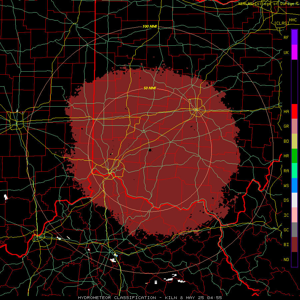Screen dimensions: 300x300
Task: Click the '100 NMI' range ring label
Action: pyautogui.click(x=150, y=26)
